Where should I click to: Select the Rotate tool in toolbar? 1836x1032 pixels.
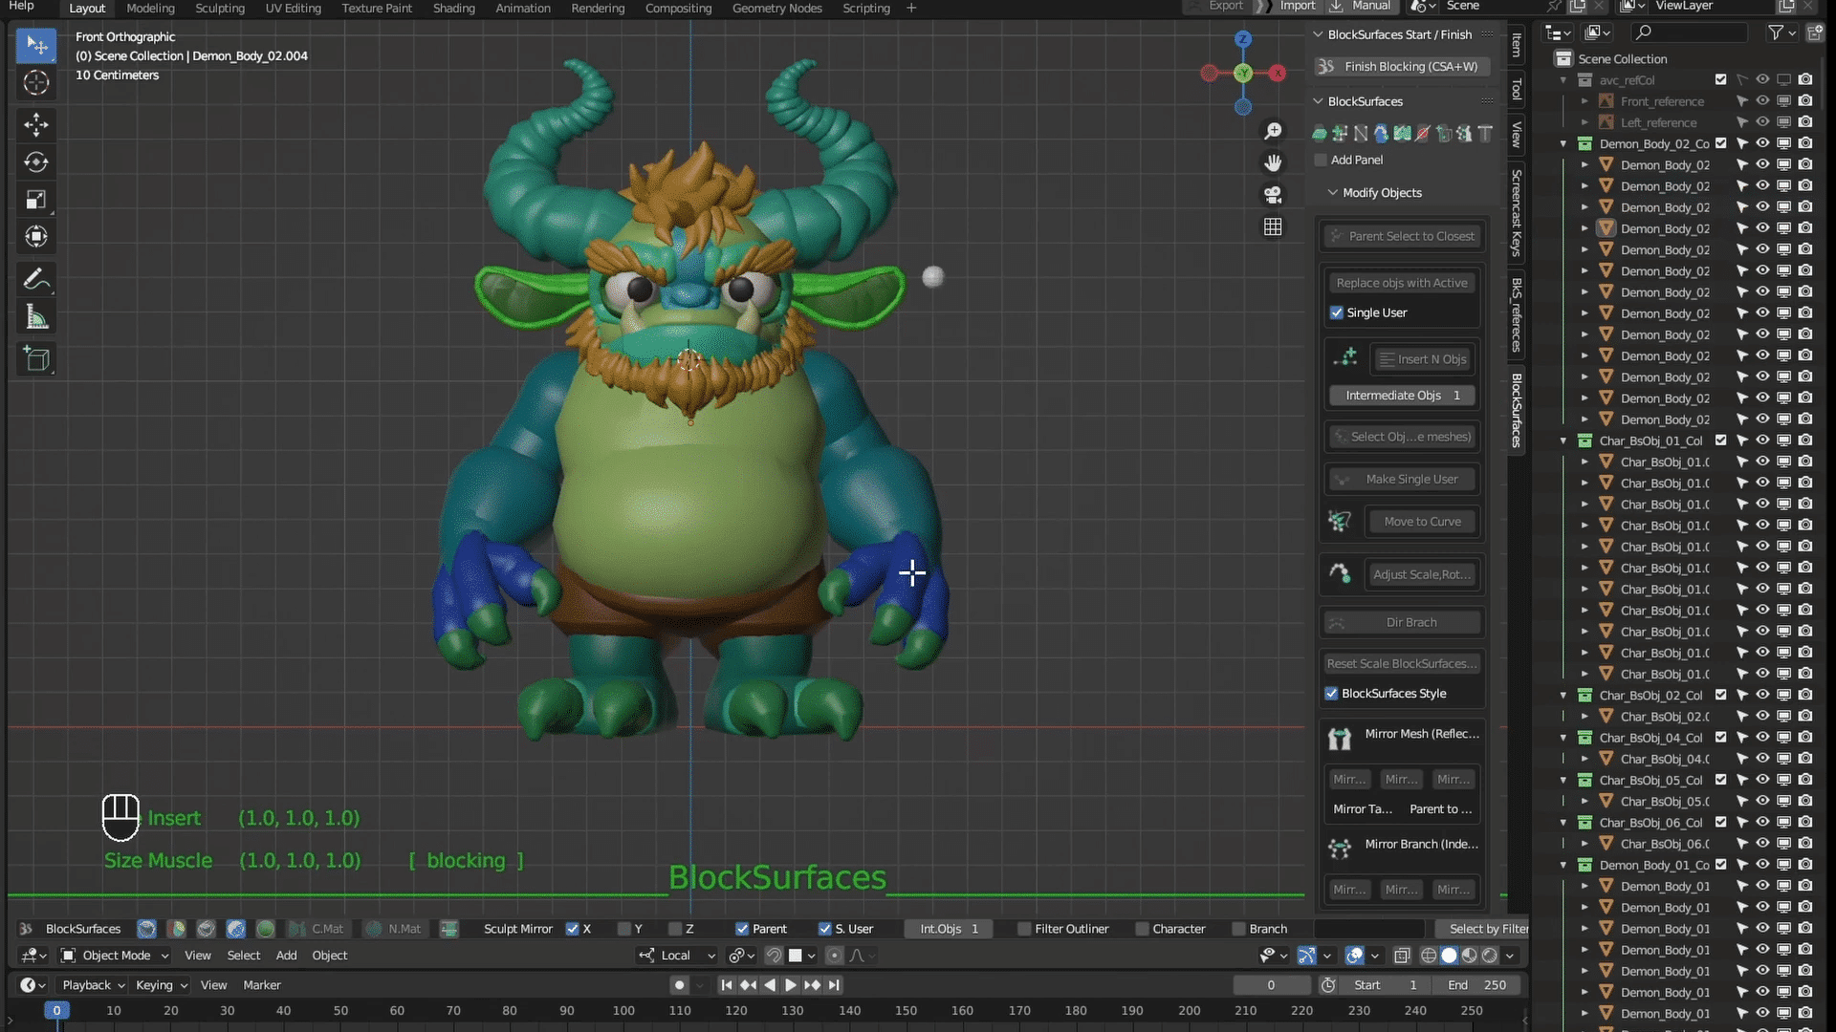[x=36, y=161]
